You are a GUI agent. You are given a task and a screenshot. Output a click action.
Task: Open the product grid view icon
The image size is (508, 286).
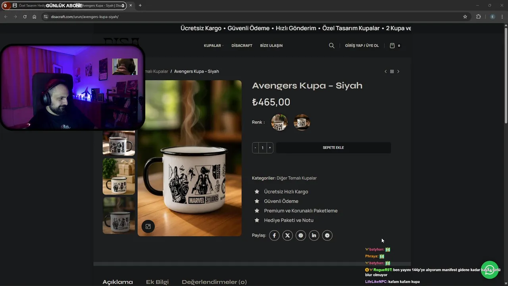click(x=392, y=71)
